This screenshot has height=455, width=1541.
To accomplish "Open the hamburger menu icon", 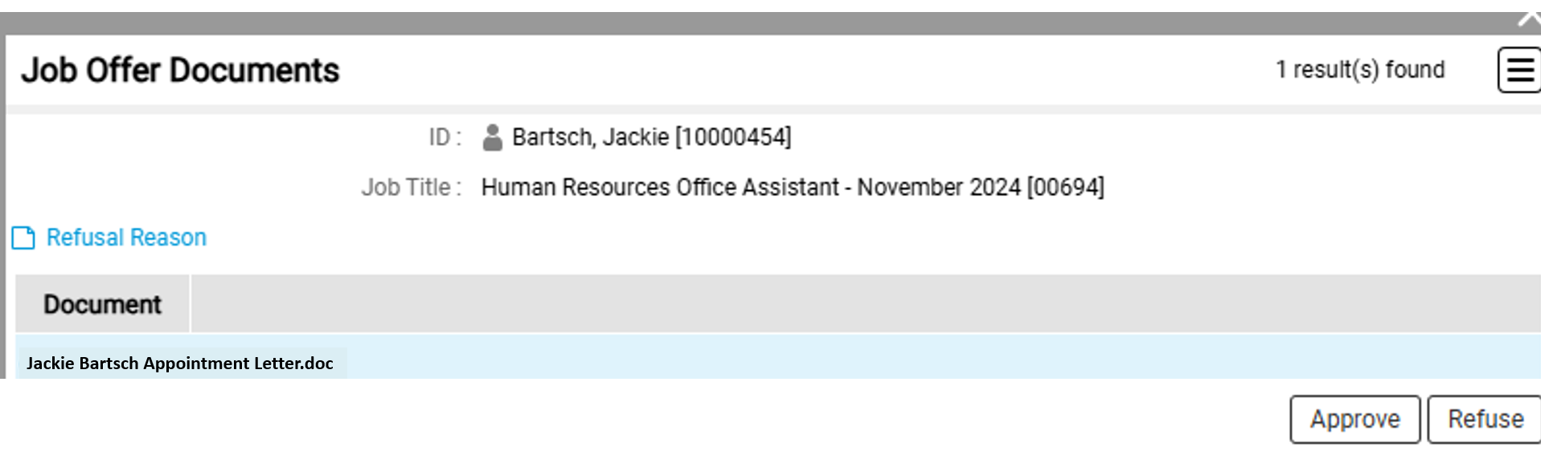I will (1518, 70).
